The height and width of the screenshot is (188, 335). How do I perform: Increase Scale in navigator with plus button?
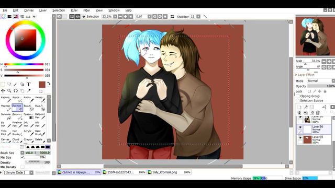point(329,62)
